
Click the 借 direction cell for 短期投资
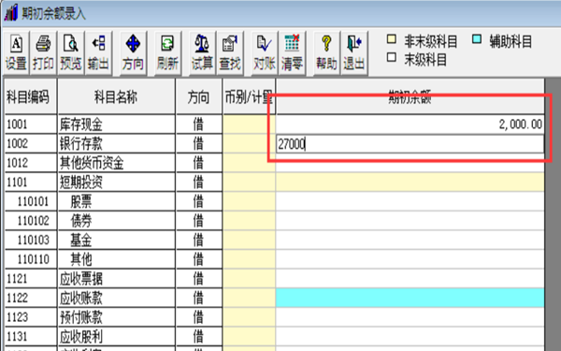tap(199, 183)
